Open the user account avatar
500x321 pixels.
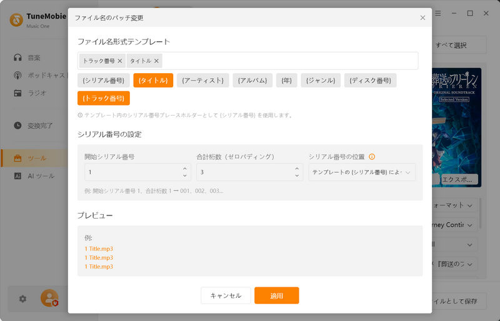(49, 298)
